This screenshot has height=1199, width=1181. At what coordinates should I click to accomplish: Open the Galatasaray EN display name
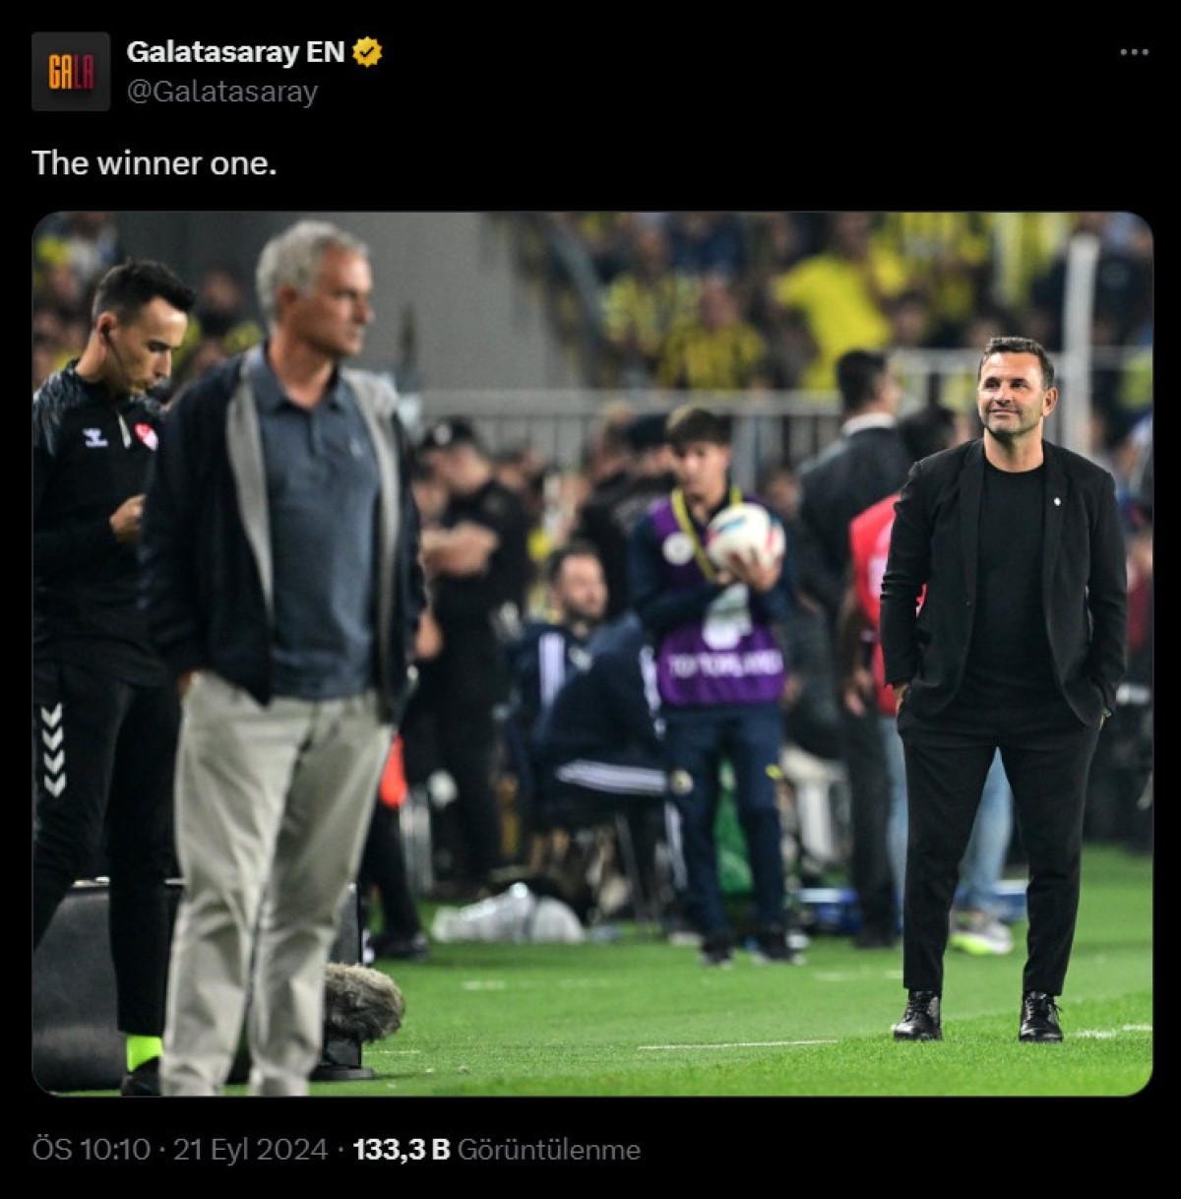[235, 52]
